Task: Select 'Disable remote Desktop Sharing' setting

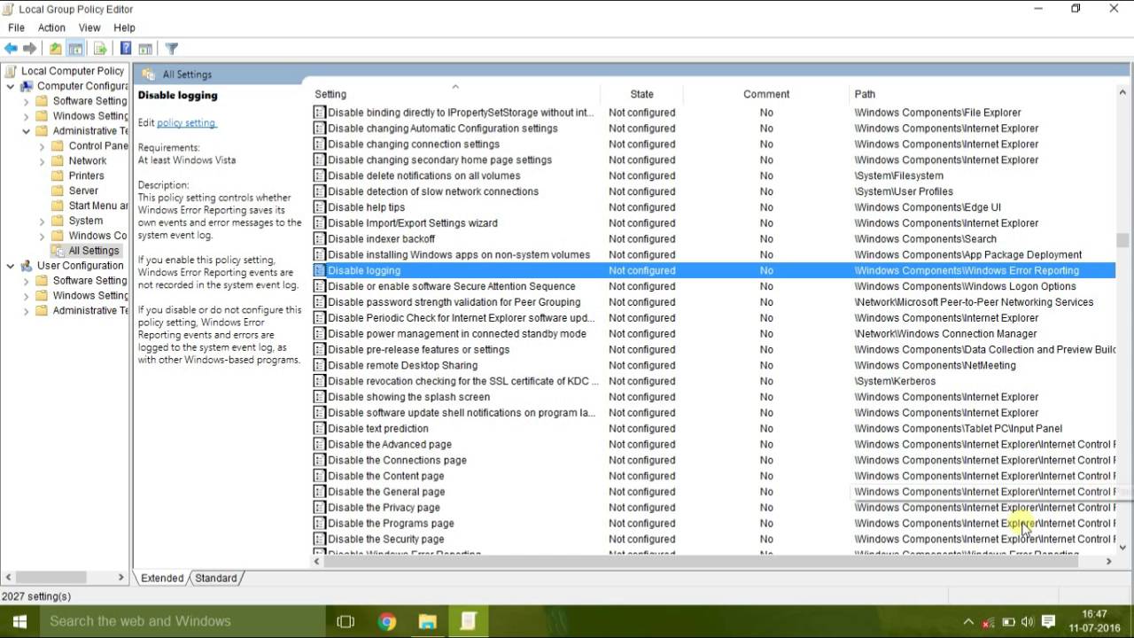Action: (x=402, y=365)
